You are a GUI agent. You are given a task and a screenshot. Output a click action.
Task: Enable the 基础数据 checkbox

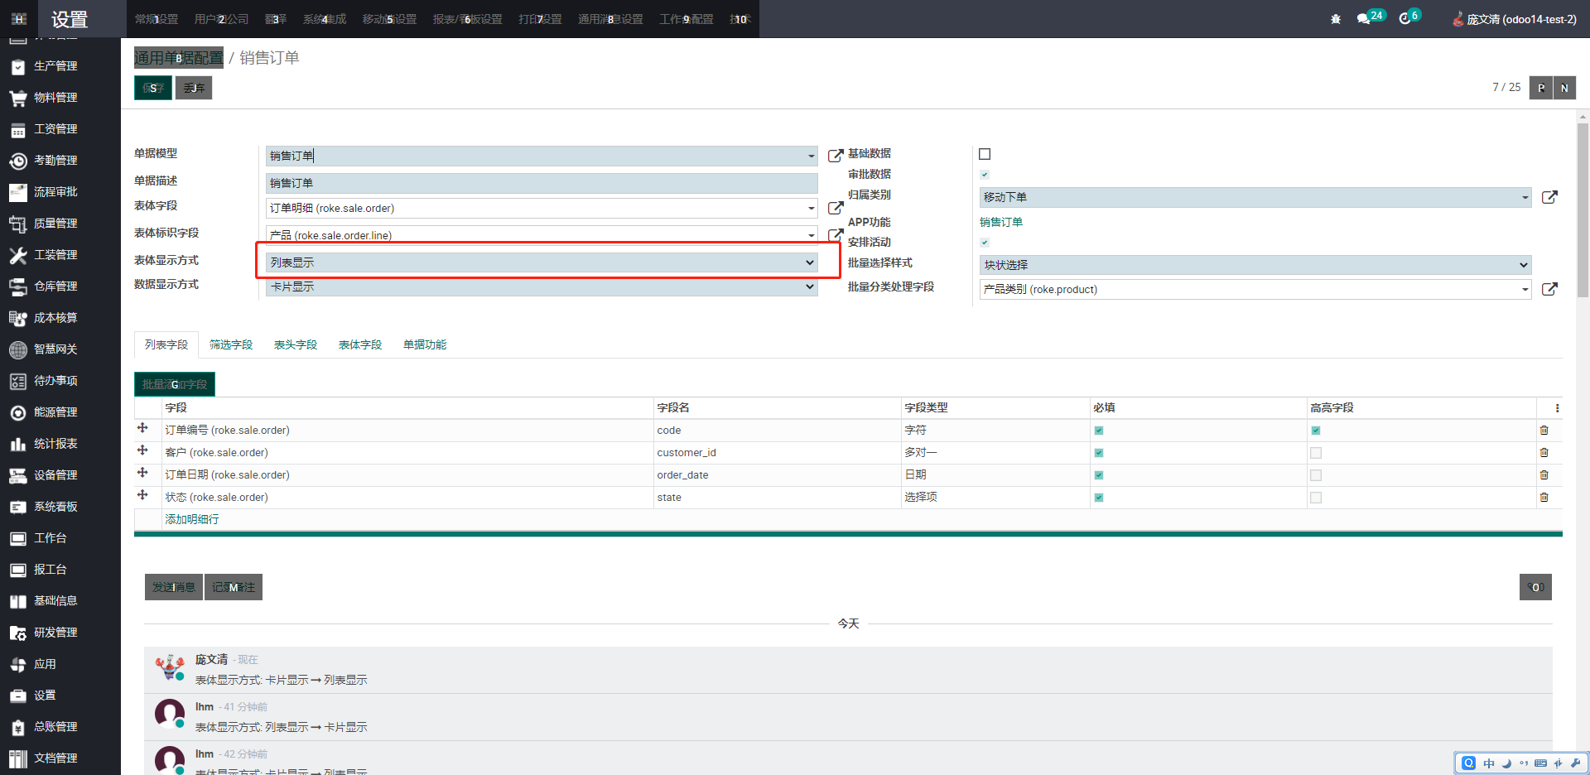(x=985, y=154)
